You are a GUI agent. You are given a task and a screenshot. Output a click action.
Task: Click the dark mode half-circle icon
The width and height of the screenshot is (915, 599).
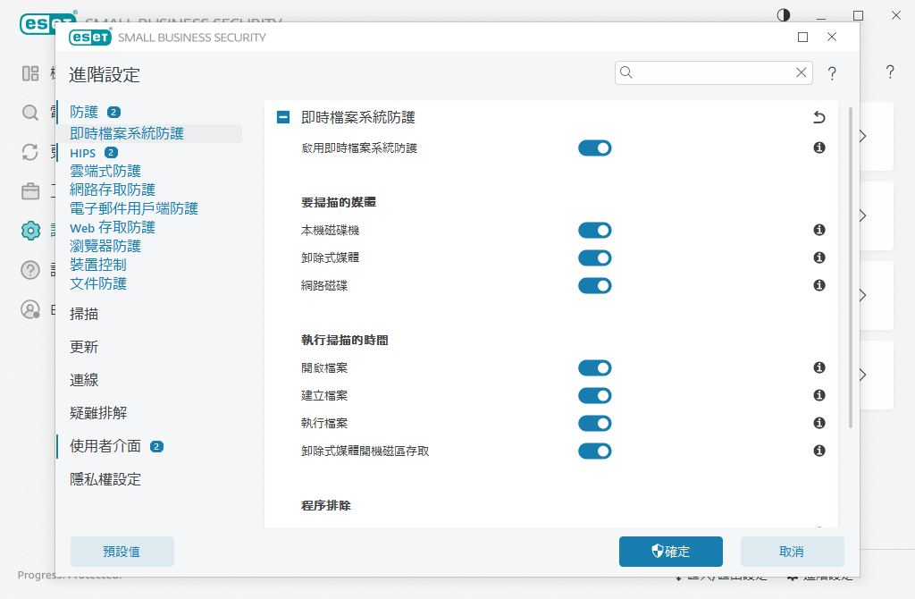click(x=784, y=14)
